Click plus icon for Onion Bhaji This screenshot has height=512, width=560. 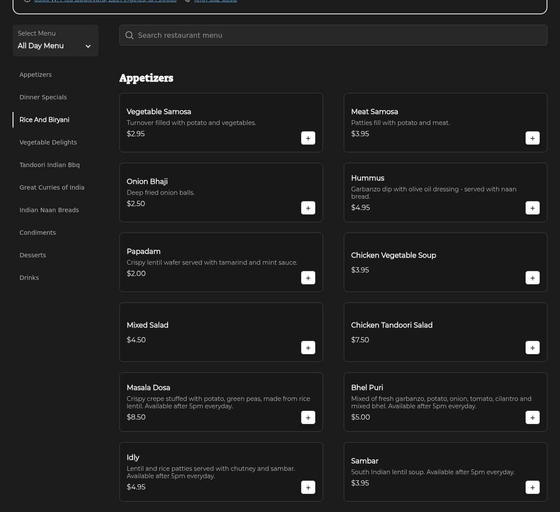tap(308, 208)
